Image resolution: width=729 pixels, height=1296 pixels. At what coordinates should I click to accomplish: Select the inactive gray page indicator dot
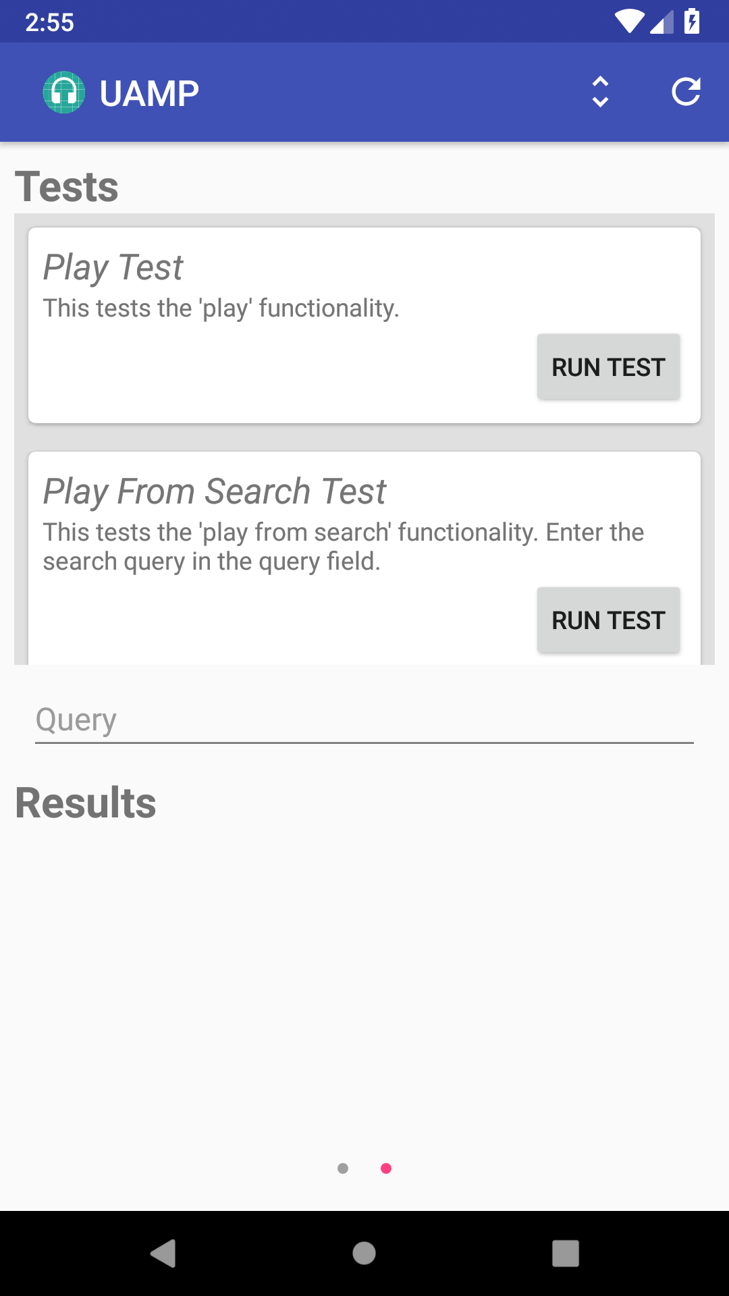(x=343, y=1168)
